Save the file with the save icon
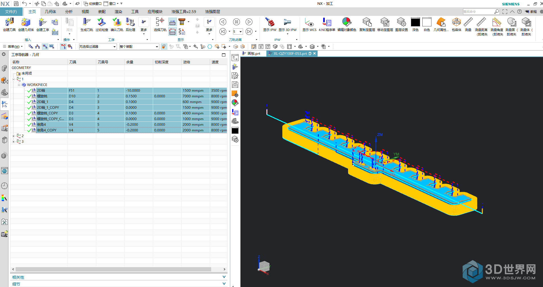The height and width of the screenshot is (287, 543). 16,4
